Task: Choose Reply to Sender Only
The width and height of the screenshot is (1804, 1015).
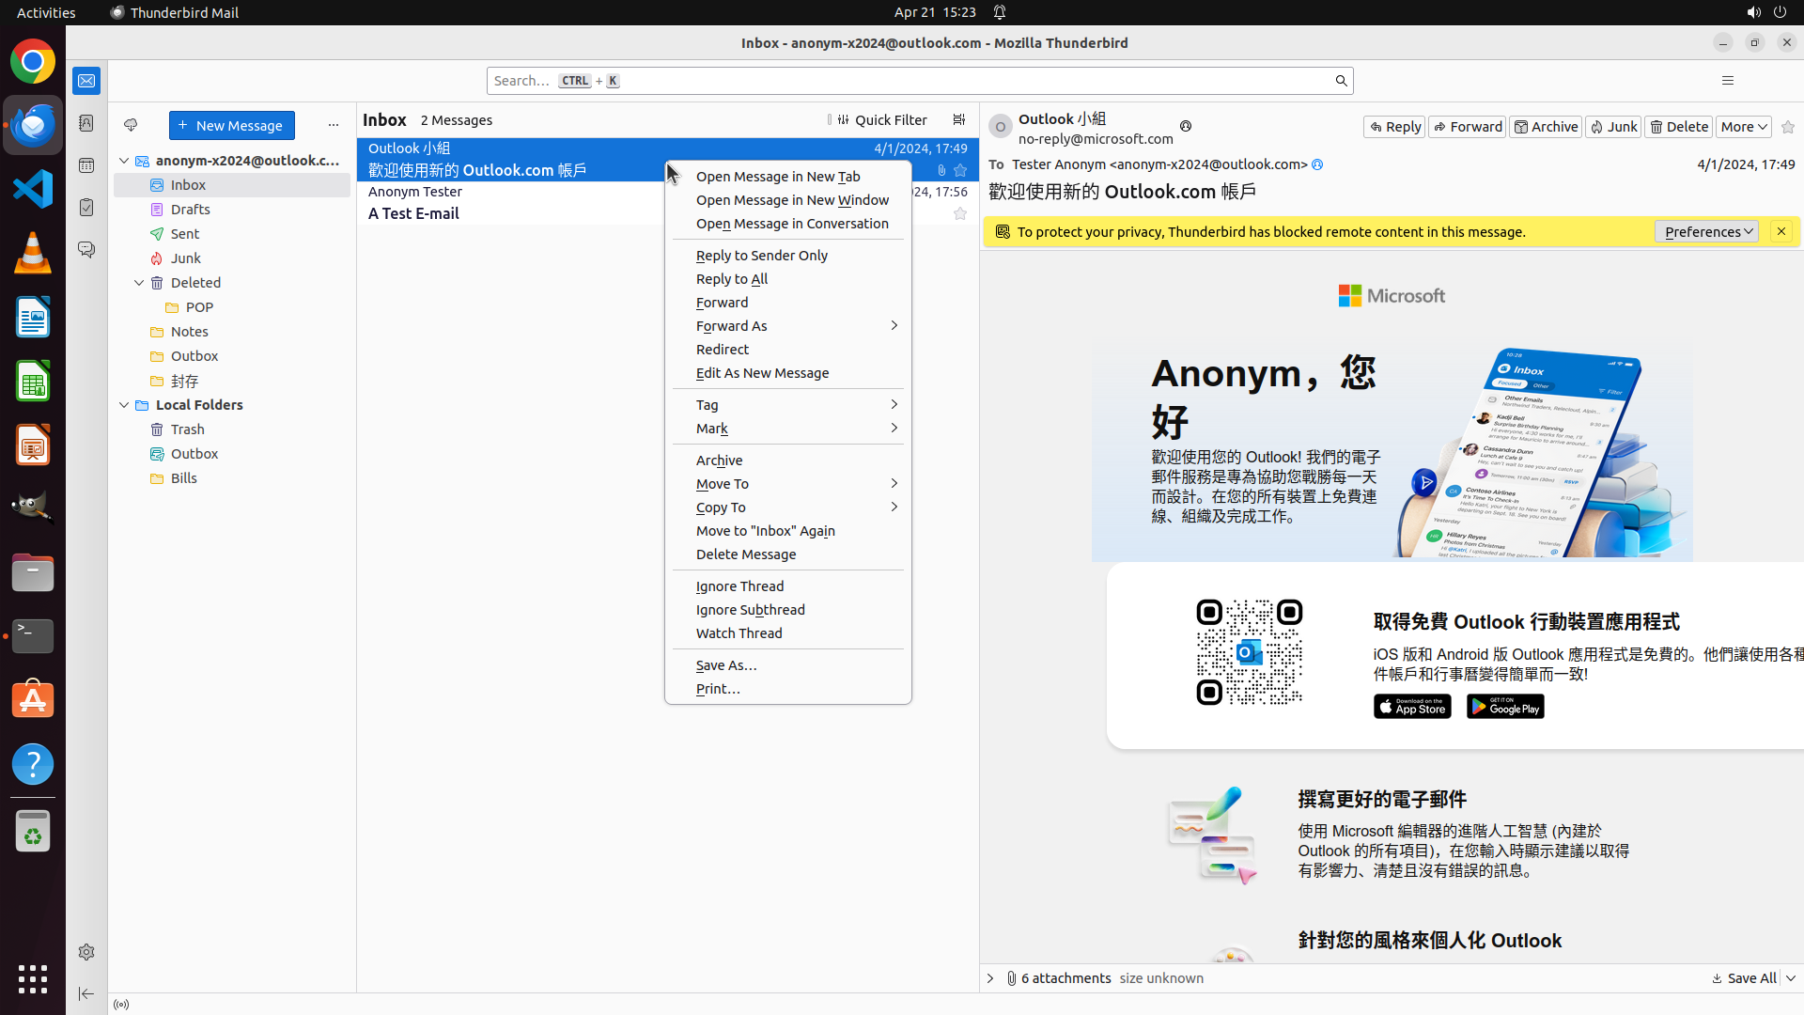Action: pos(761,256)
